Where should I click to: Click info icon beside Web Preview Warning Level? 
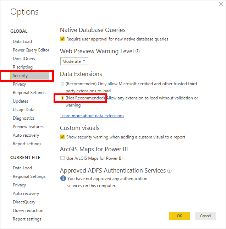pos(138,51)
